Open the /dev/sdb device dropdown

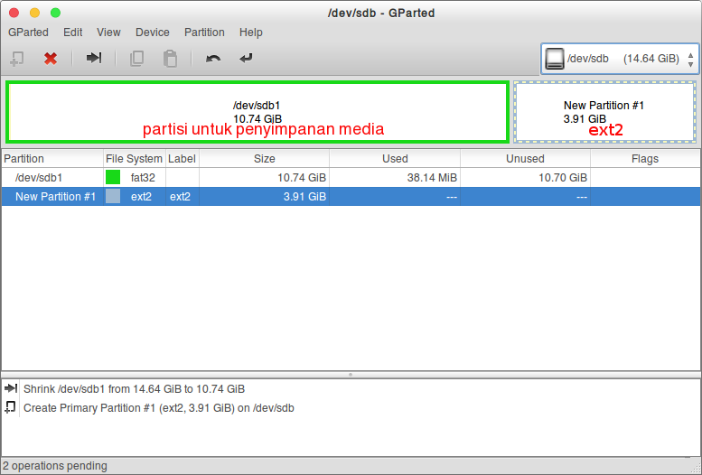pyautogui.click(x=620, y=59)
